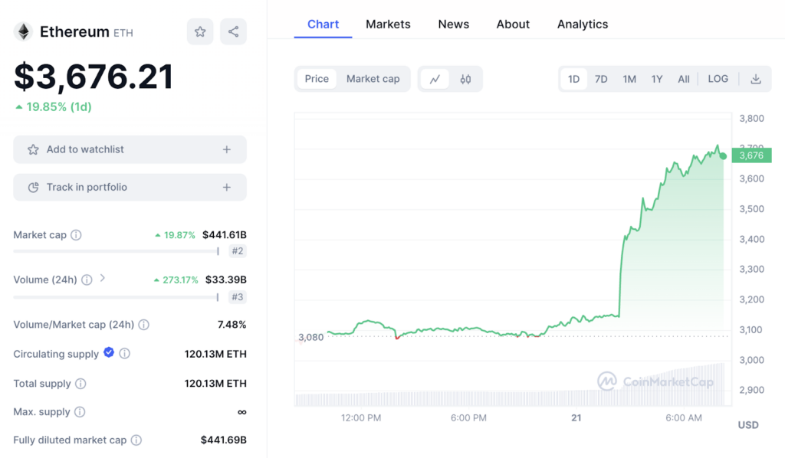Switch to line chart view icon
This screenshot has width=785, height=458.
[435, 79]
